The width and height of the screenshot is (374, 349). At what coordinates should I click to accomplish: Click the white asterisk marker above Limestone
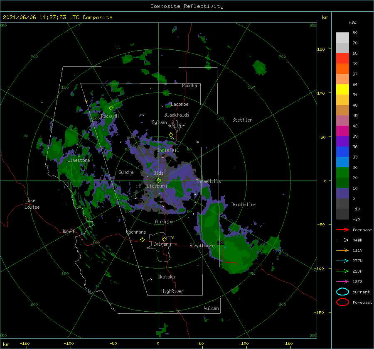[79, 156]
